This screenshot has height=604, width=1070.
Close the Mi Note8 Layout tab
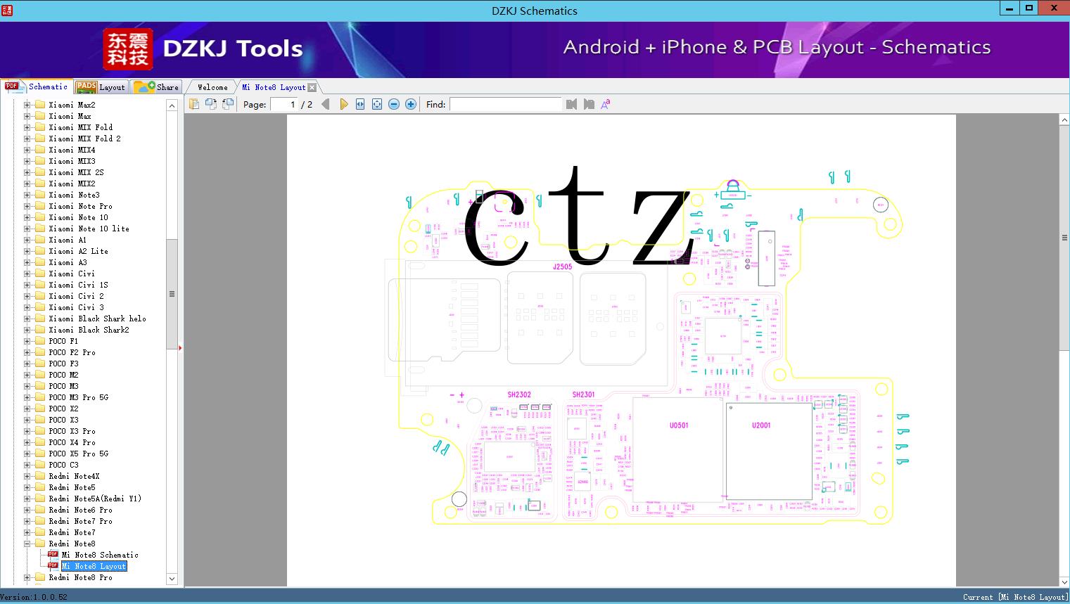[x=312, y=88]
